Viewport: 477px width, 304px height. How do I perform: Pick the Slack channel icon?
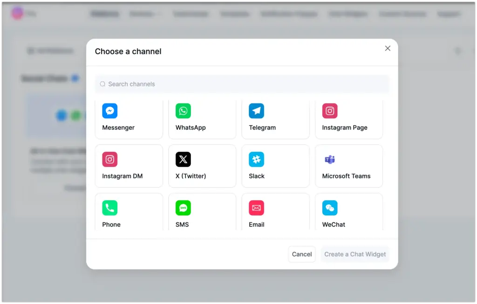pyautogui.click(x=257, y=159)
